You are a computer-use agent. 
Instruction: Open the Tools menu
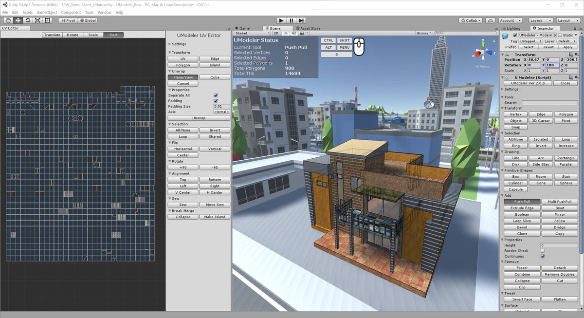pos(89,12)
